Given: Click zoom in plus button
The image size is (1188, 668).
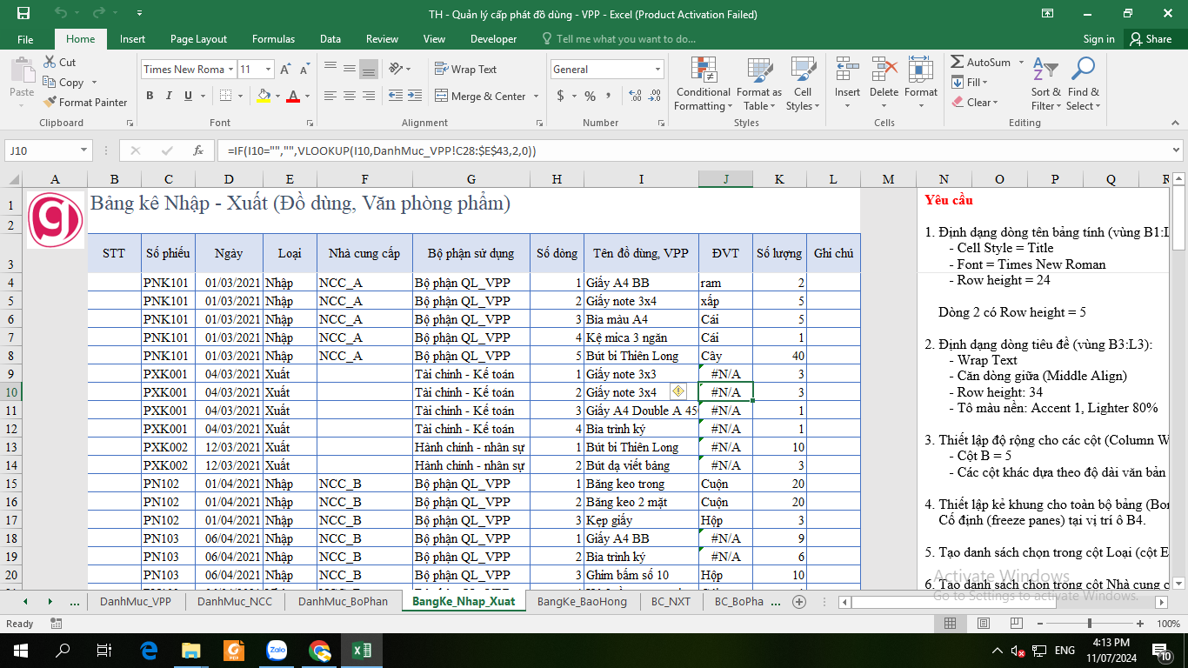Looking at the screenshot, I should pyautogui.click(x=1139, y=624).
